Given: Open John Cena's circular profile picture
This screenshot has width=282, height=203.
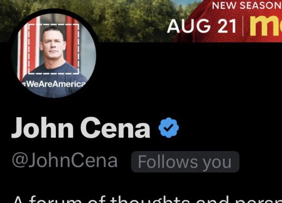Looking at the screenshot, I should (x=54, y=55).
